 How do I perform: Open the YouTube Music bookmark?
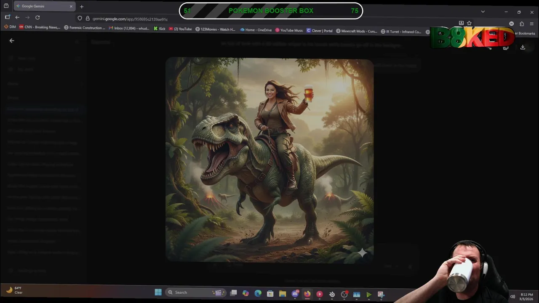pyautogui.click(x=289, y=30)
